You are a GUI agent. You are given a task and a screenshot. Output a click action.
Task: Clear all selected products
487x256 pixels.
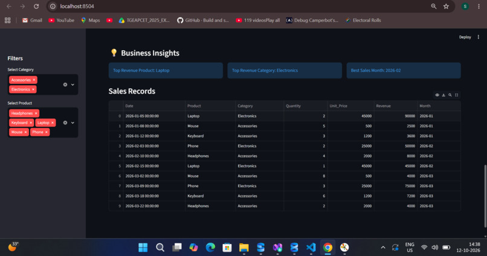(x=65, y=123)
